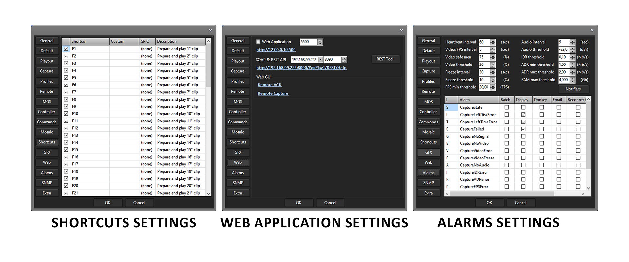The image size is (629, 262).
Task: Increase the SOAP & REST API port
Action: tap(344, 58)
